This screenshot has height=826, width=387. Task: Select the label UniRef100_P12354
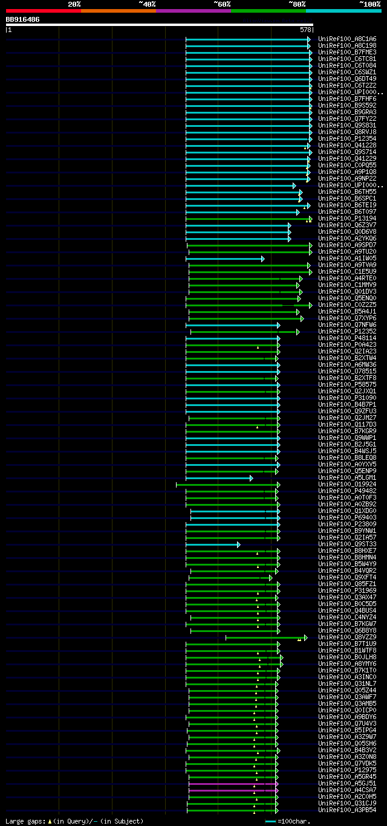347,138
